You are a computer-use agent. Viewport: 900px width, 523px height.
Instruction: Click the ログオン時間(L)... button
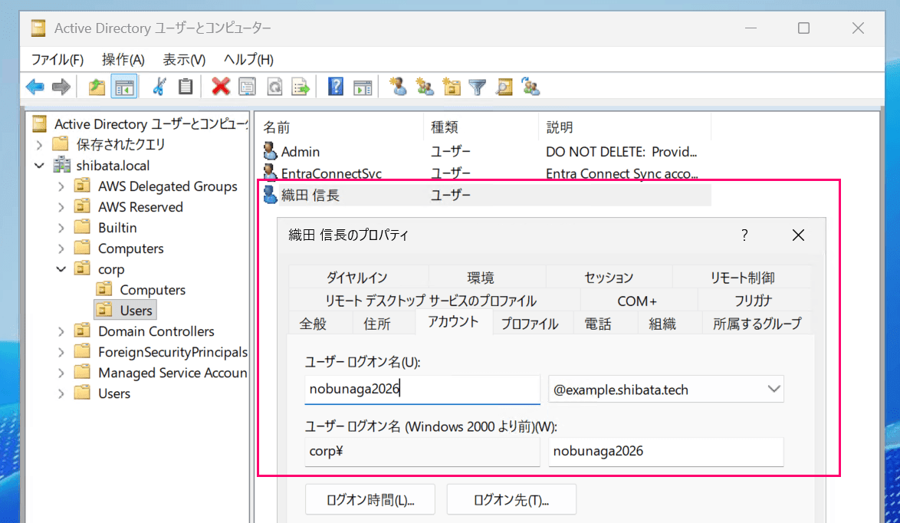[370, 500]
